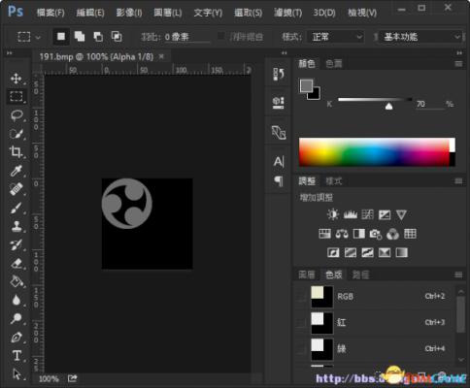Screen dimensions: 470x388
Task: Select the Healing Brush tool
Action: click(x=17, y=189)
